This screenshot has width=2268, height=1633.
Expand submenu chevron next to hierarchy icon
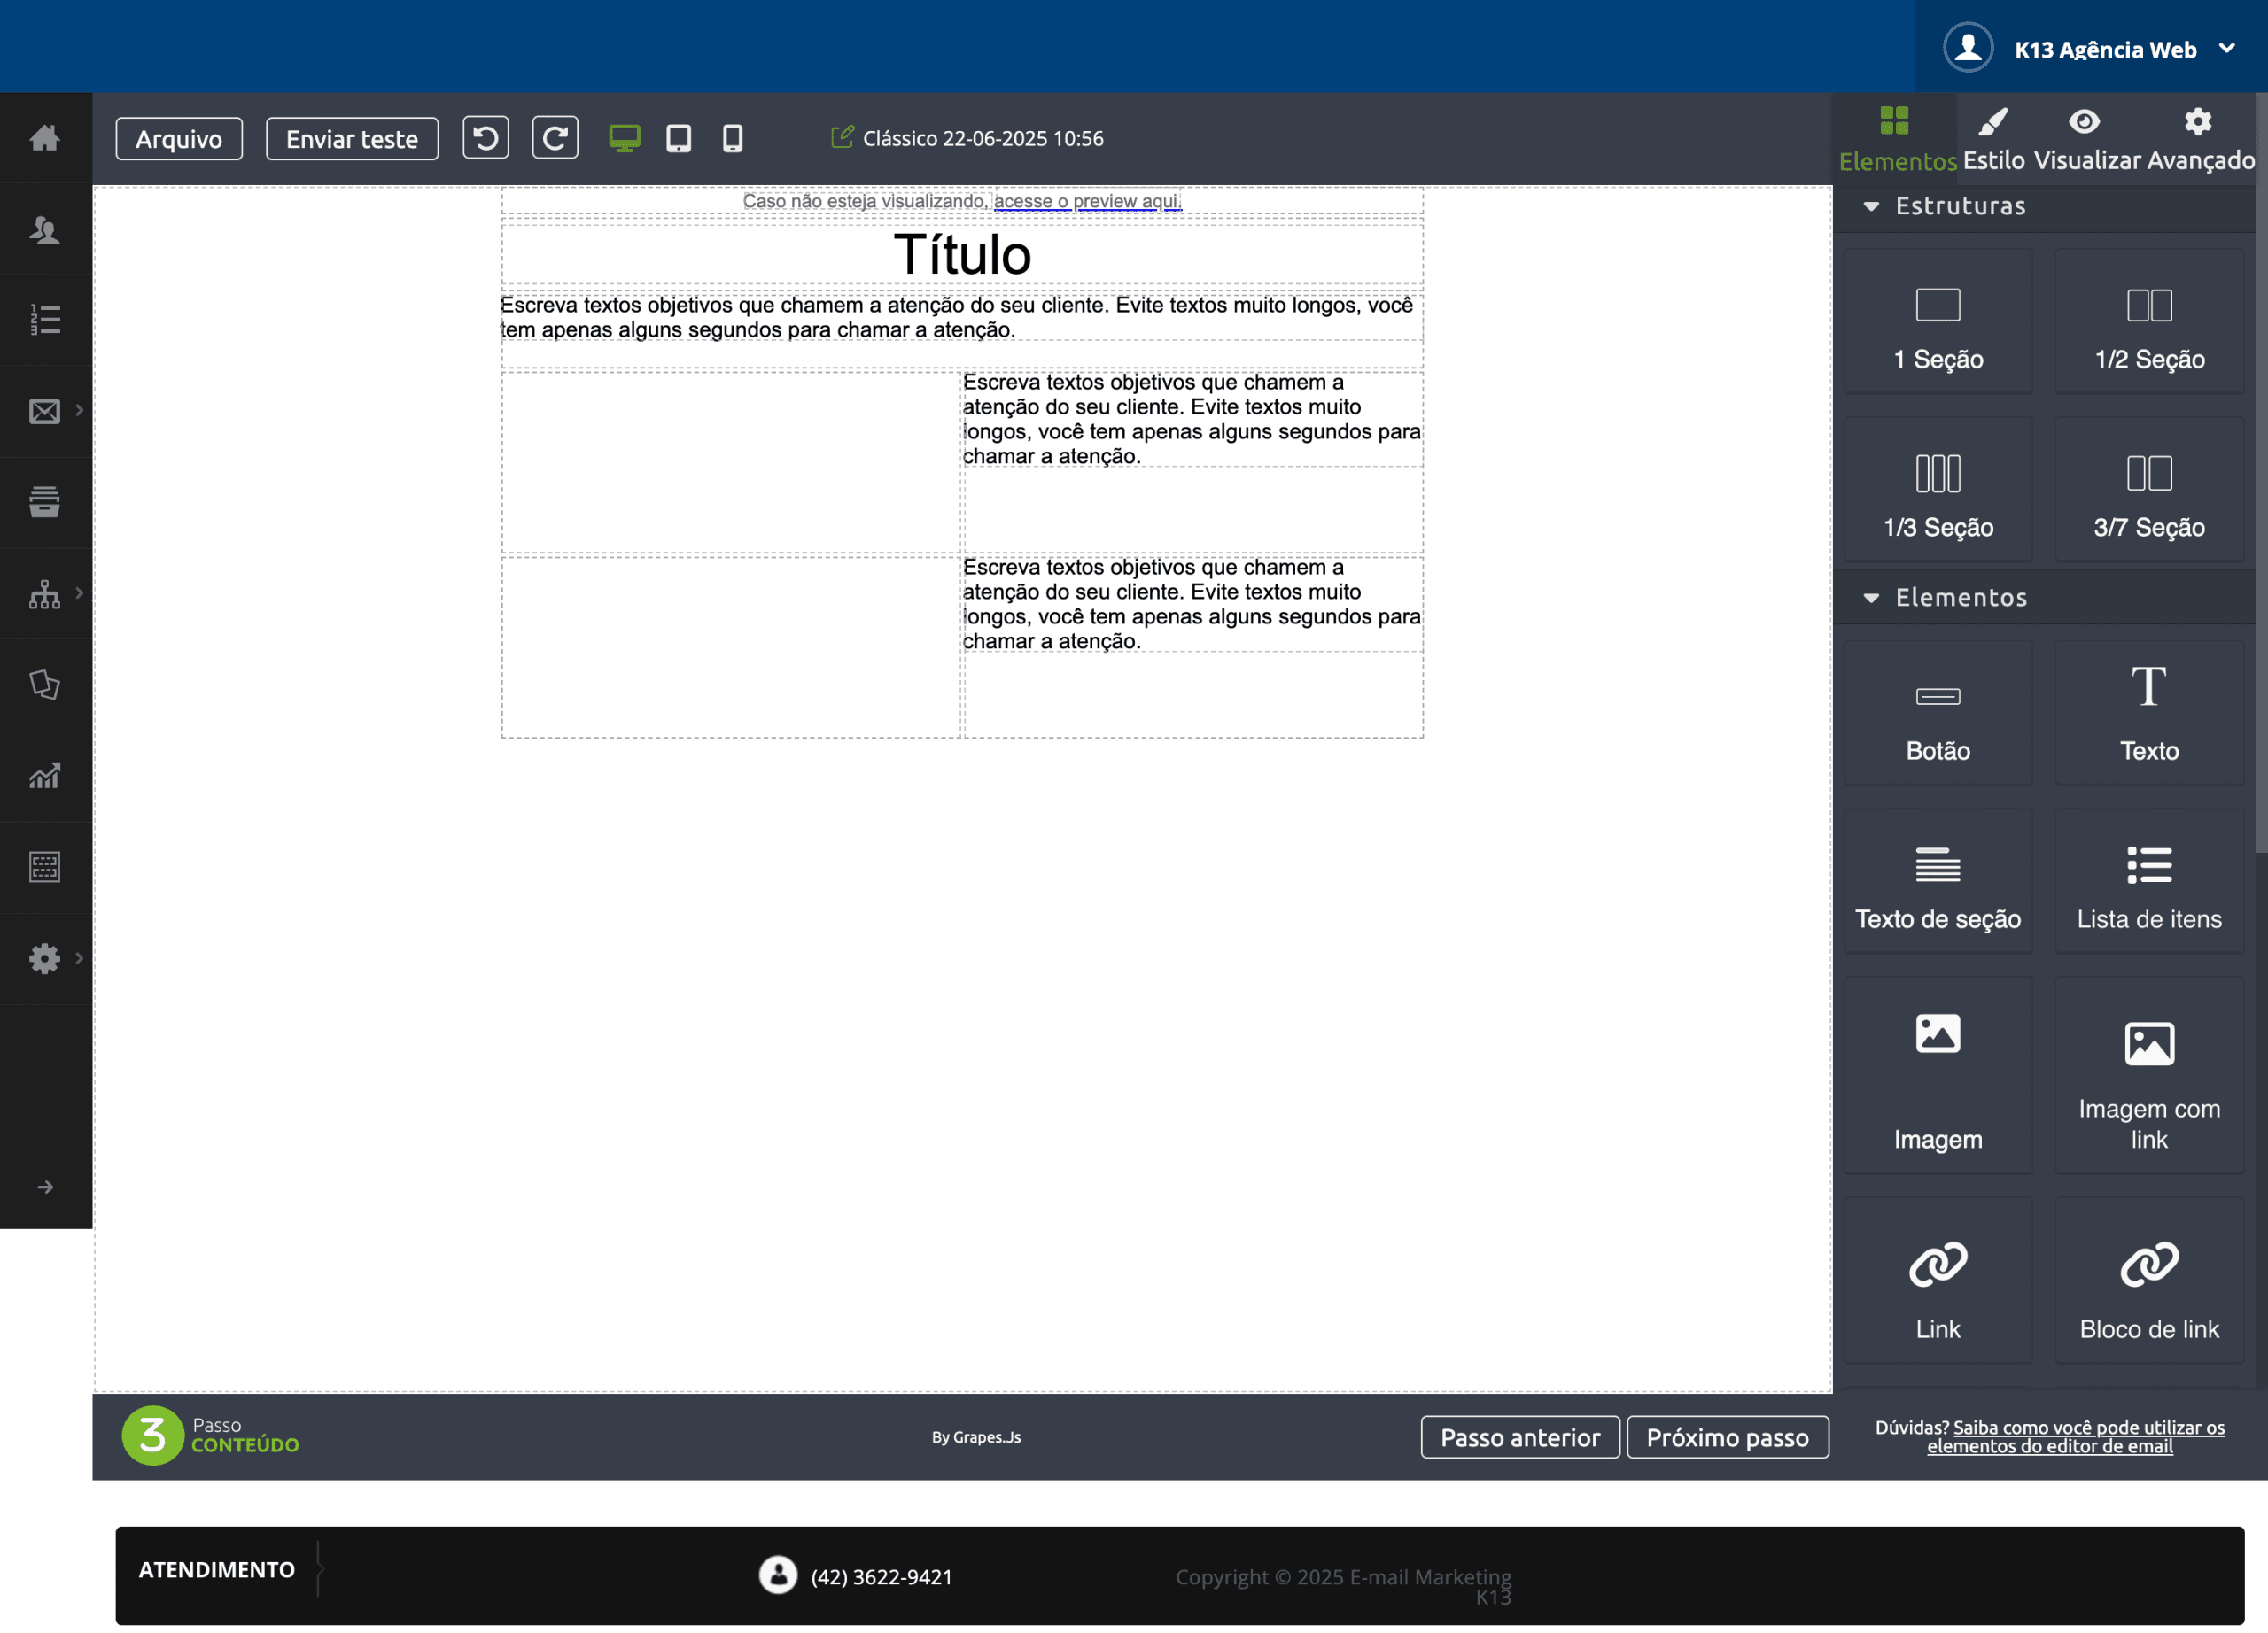coord(79,592)
